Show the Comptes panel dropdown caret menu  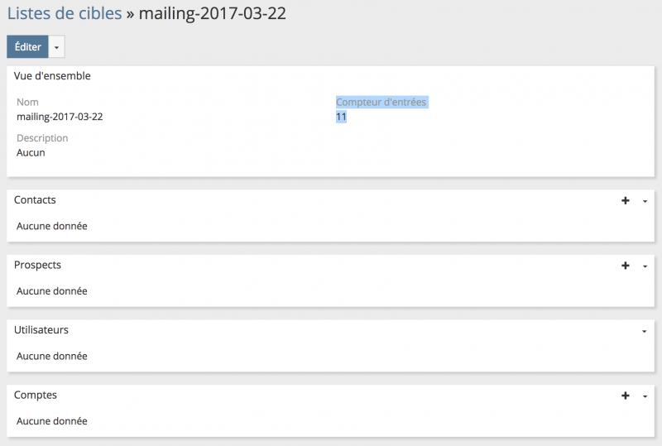click(645, 396)
